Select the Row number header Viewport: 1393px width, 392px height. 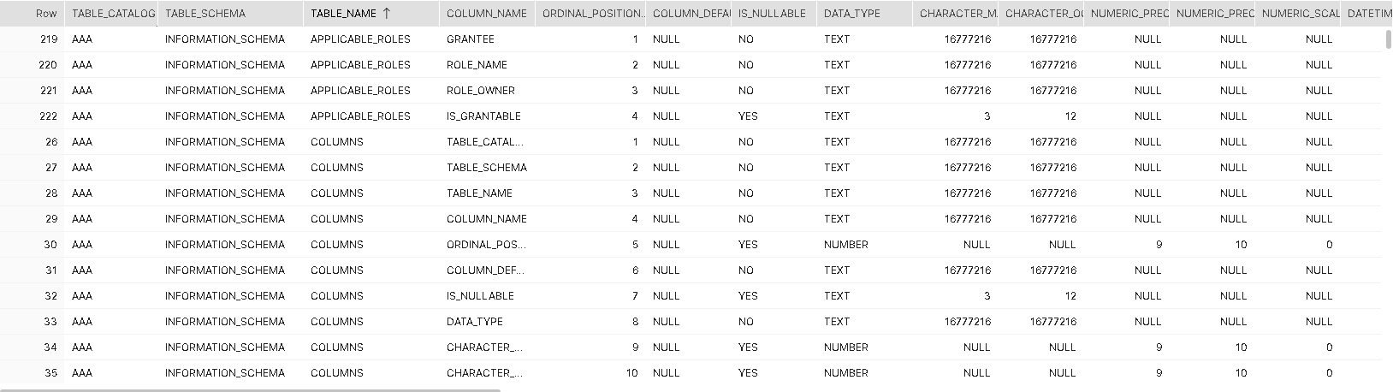tap(47, 14)
